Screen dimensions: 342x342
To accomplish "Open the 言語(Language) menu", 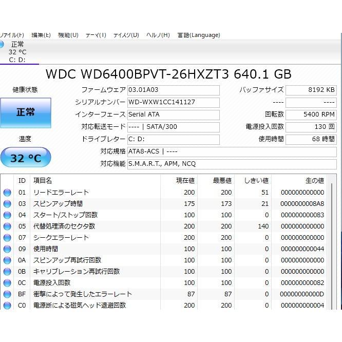I will coord(199,35).
